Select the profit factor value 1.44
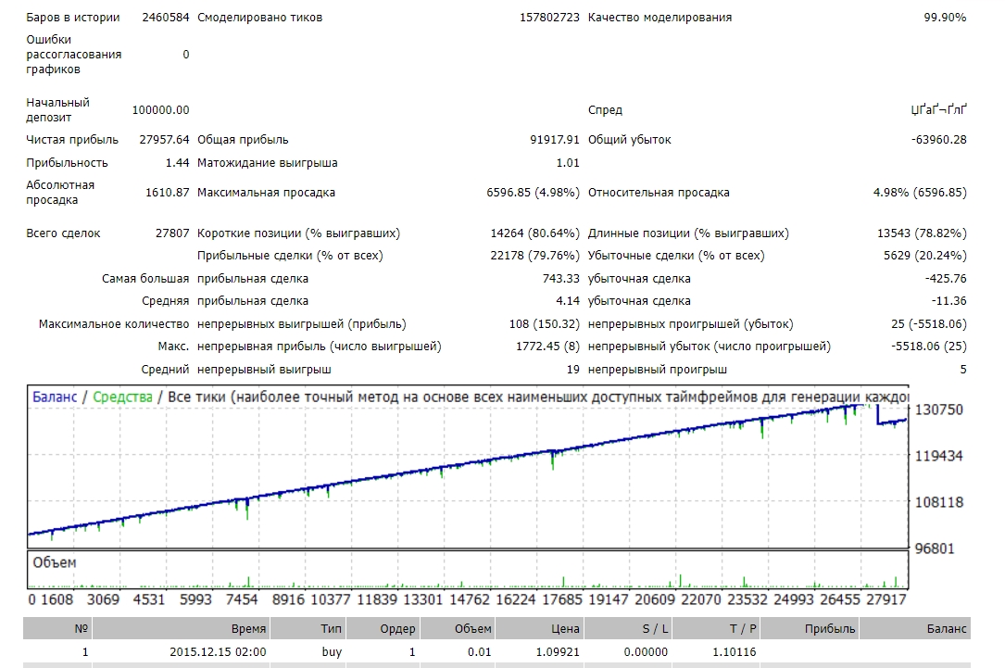The width and height of the screenshot is (1005, 668). point(177,163)
